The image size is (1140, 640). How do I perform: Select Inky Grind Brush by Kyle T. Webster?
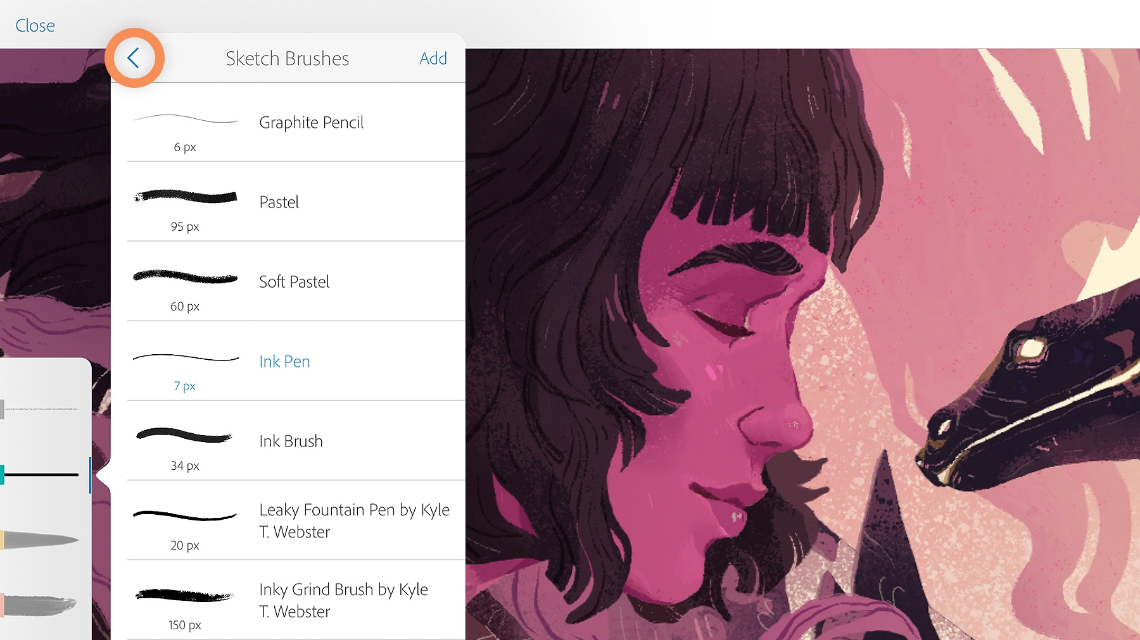tap(343, 600)
